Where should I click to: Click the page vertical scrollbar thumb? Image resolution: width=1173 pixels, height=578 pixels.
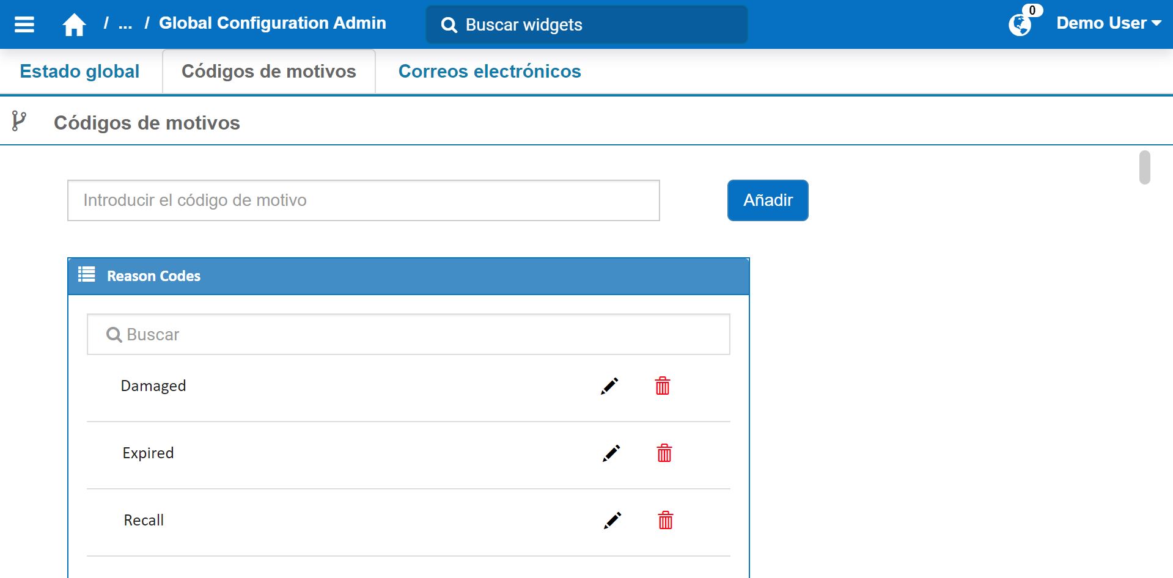pos(1145,167)
